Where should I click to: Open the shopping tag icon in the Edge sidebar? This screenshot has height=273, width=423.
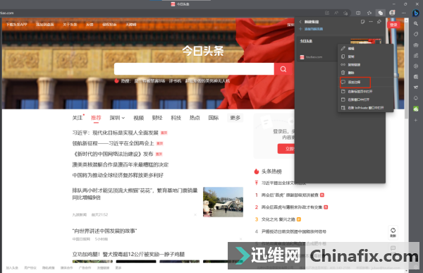[416, 35]
